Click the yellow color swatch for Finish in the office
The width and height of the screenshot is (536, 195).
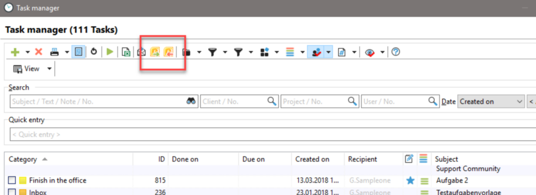pos(23,180)
